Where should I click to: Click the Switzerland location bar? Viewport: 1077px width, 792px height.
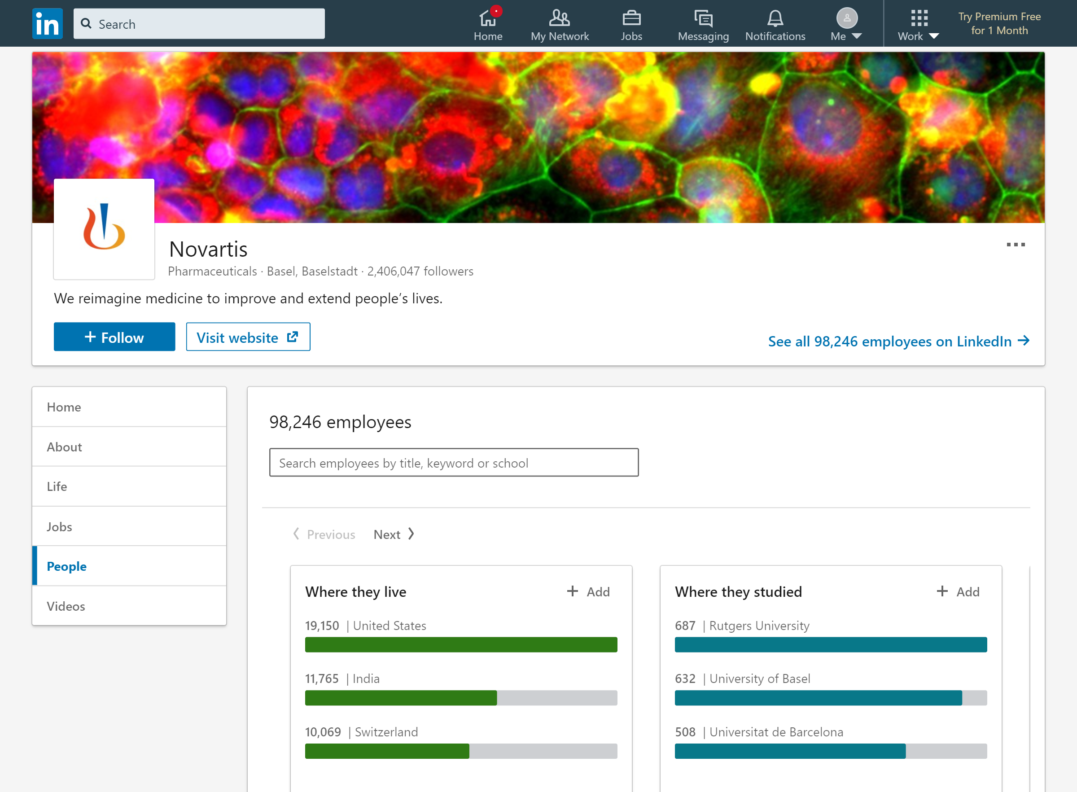[x=461, y=751]
